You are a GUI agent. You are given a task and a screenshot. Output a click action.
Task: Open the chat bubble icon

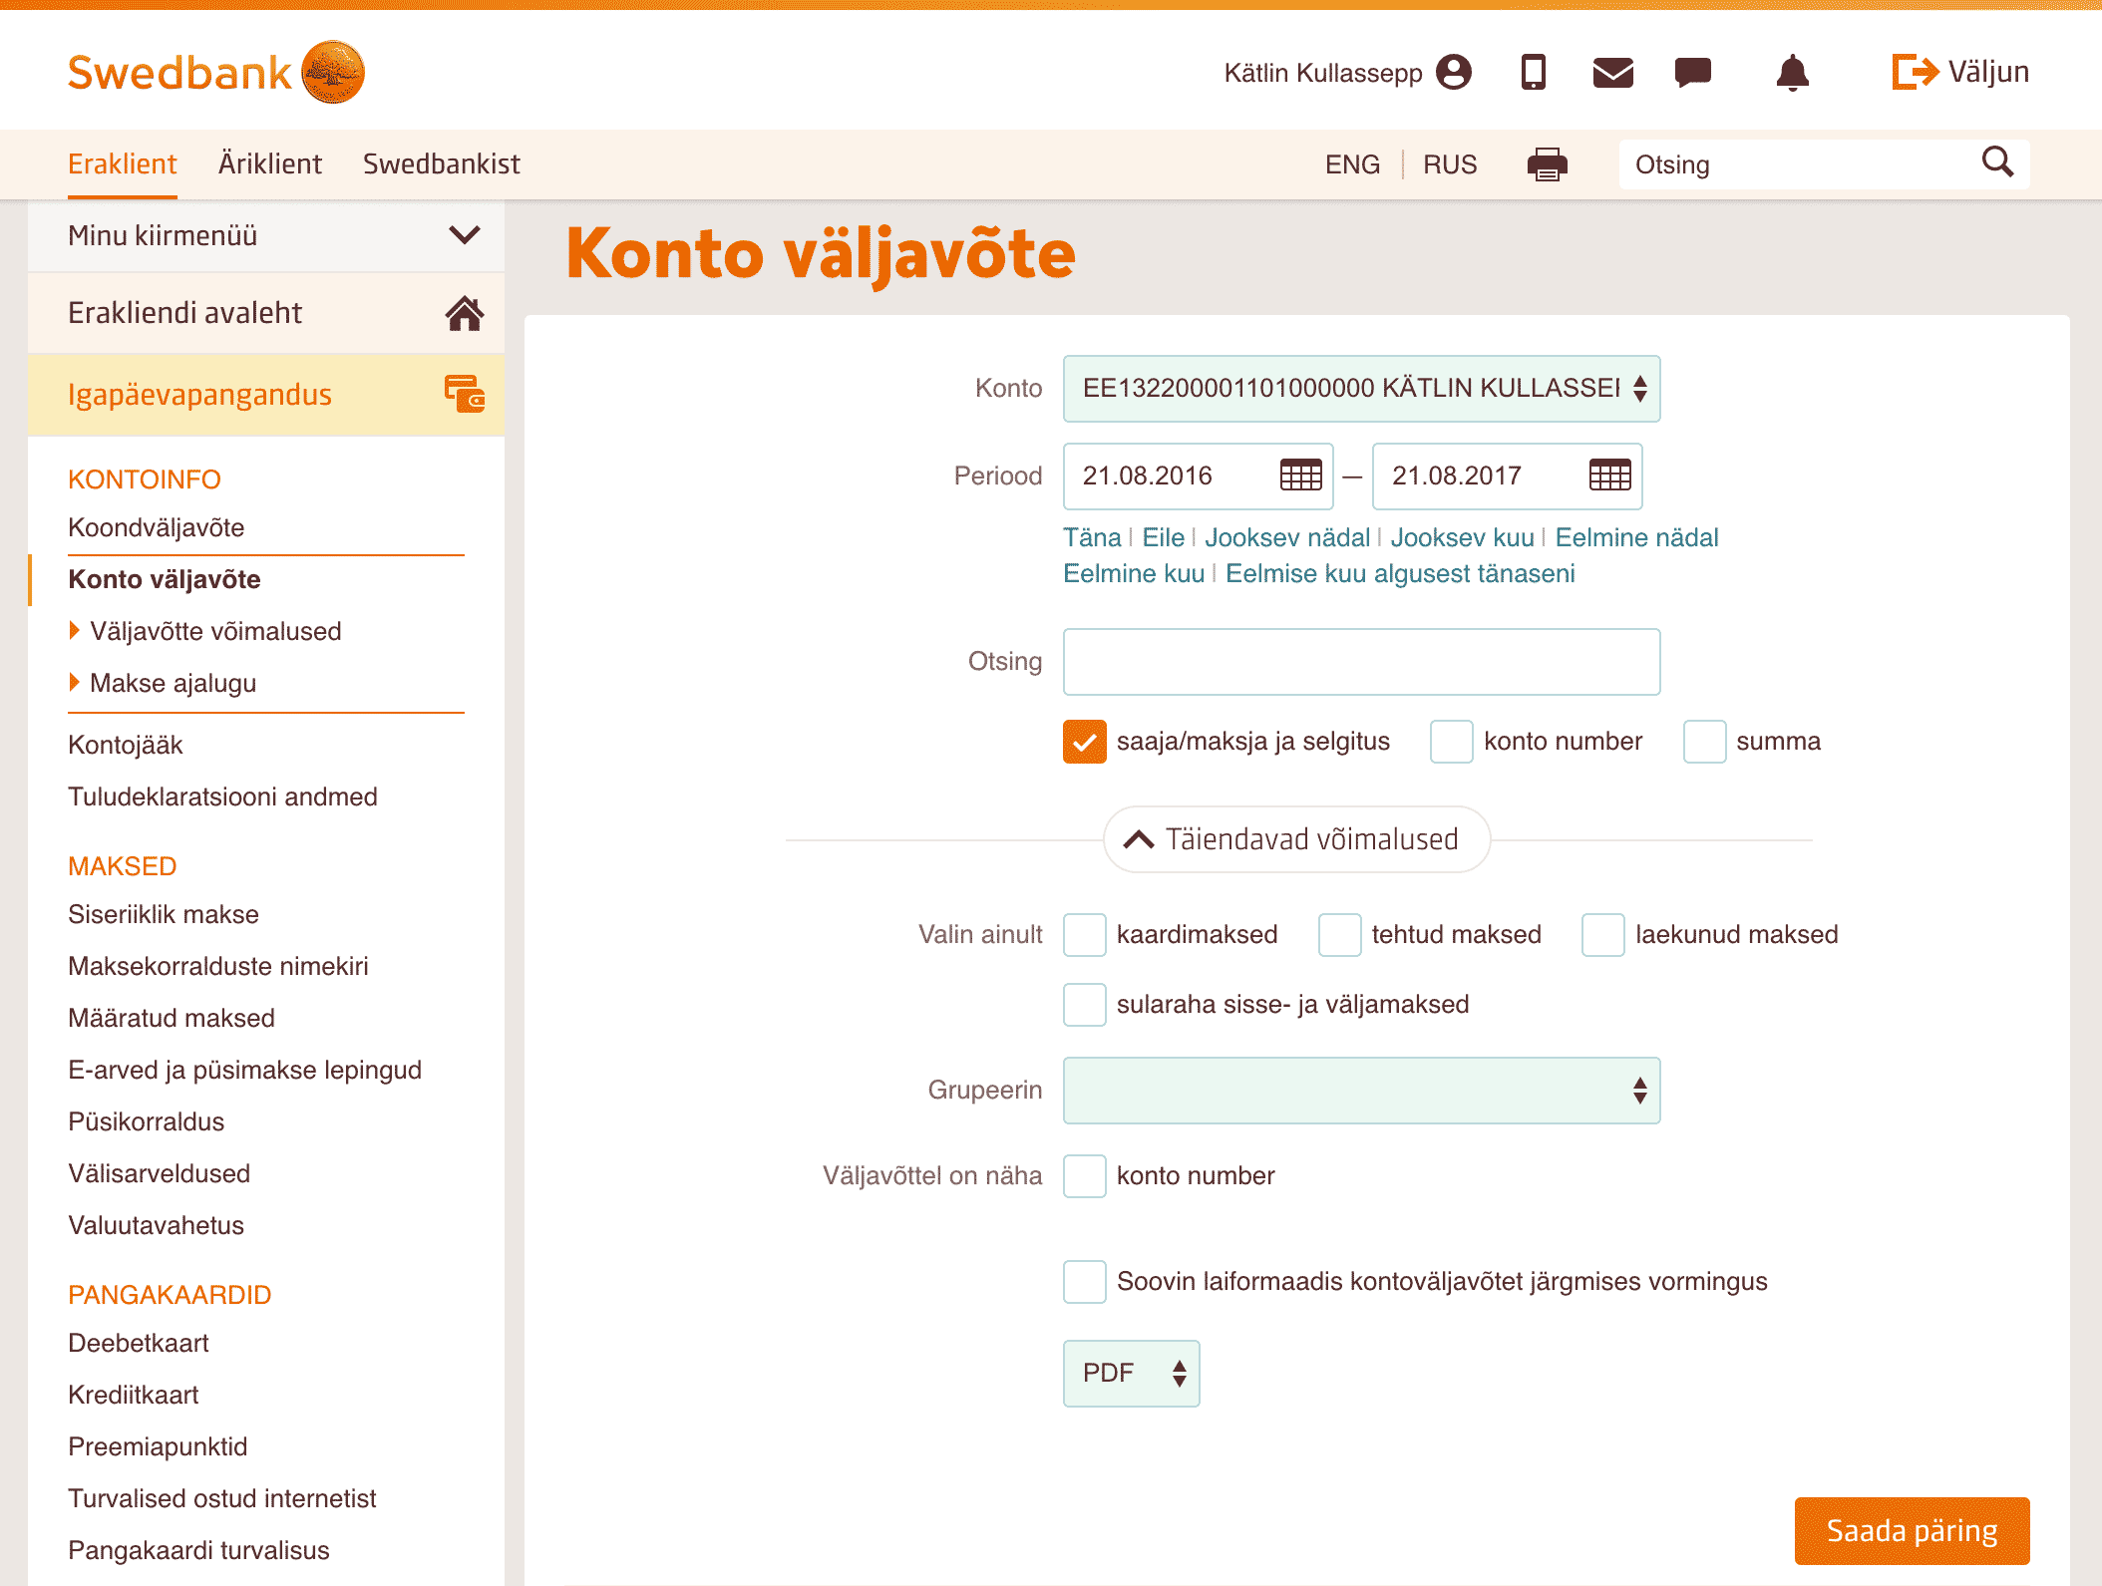pos(1693,72)
